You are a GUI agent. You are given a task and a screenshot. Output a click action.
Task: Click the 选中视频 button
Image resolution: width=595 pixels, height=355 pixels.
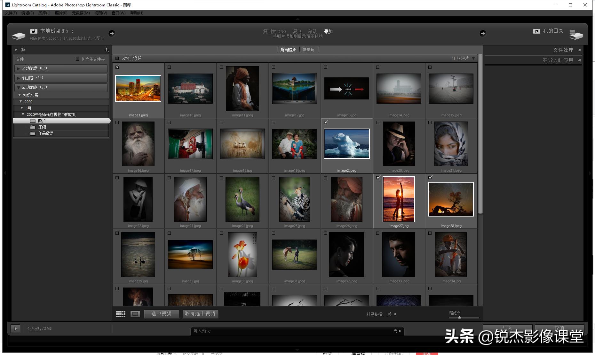click(x=161, y=314)
